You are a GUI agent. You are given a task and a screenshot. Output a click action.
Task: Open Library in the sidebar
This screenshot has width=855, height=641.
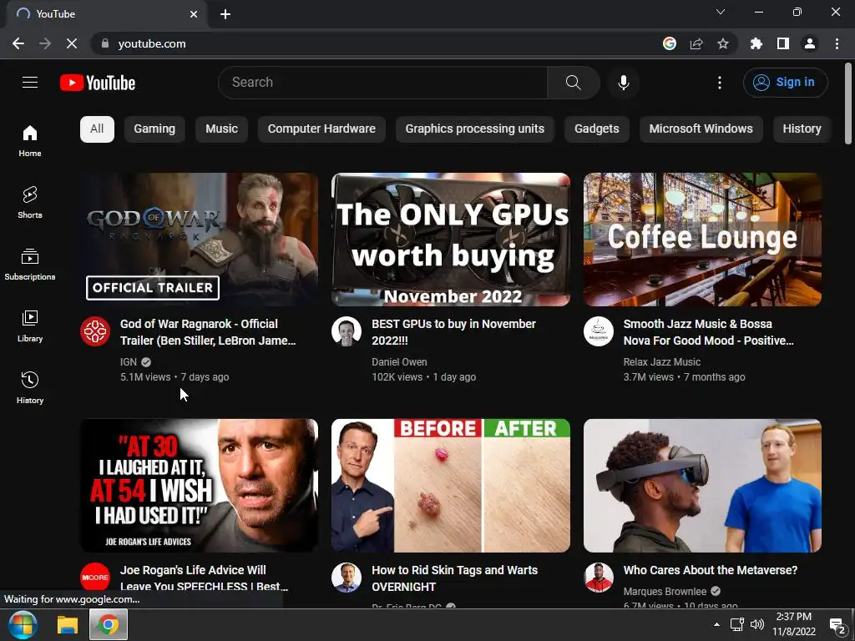(30, 326)
